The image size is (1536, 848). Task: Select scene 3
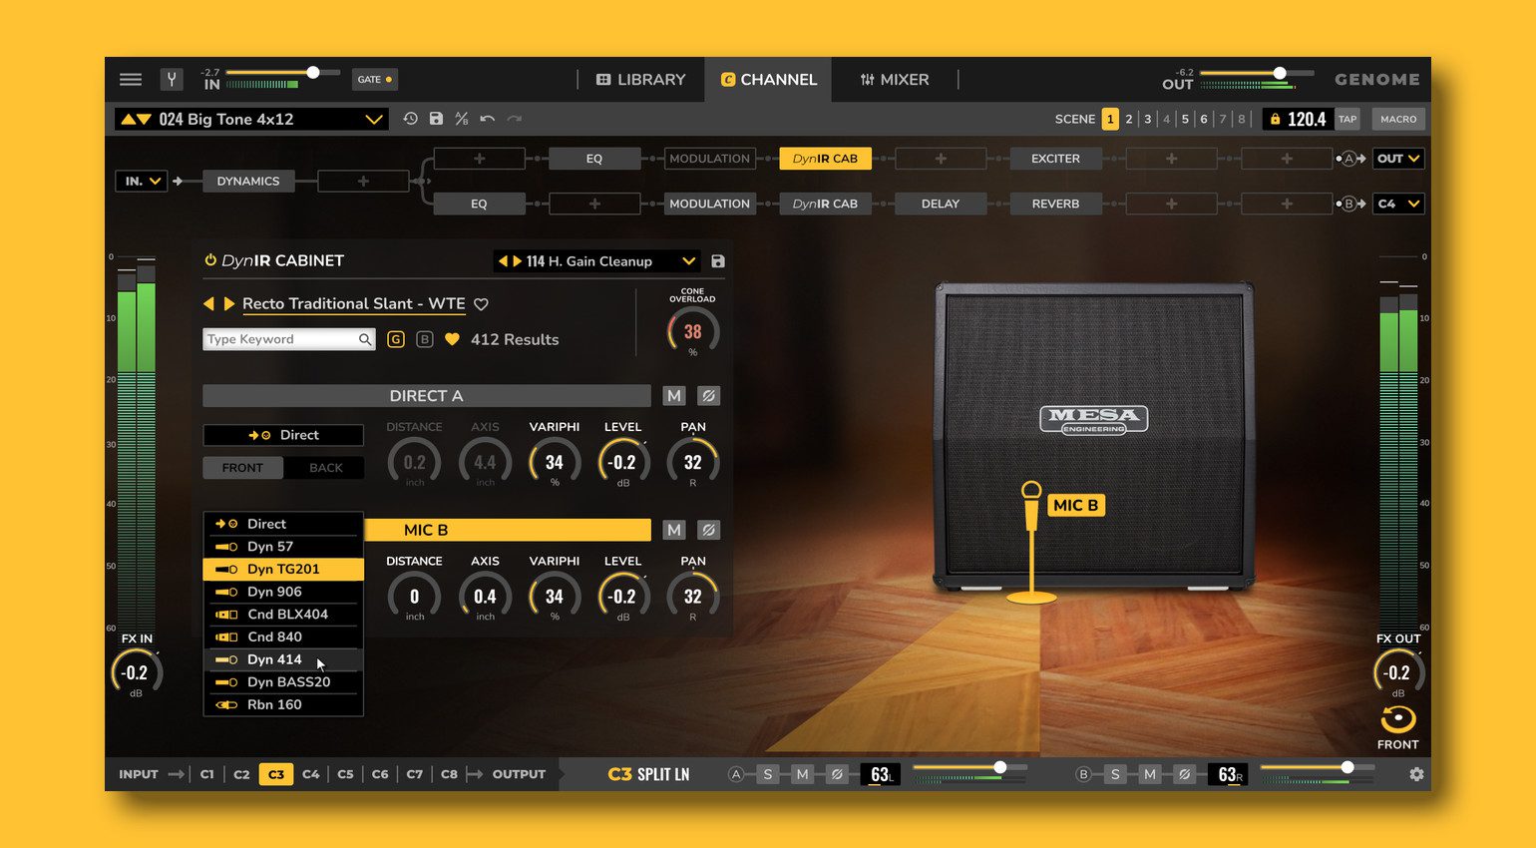point(1148,119)
